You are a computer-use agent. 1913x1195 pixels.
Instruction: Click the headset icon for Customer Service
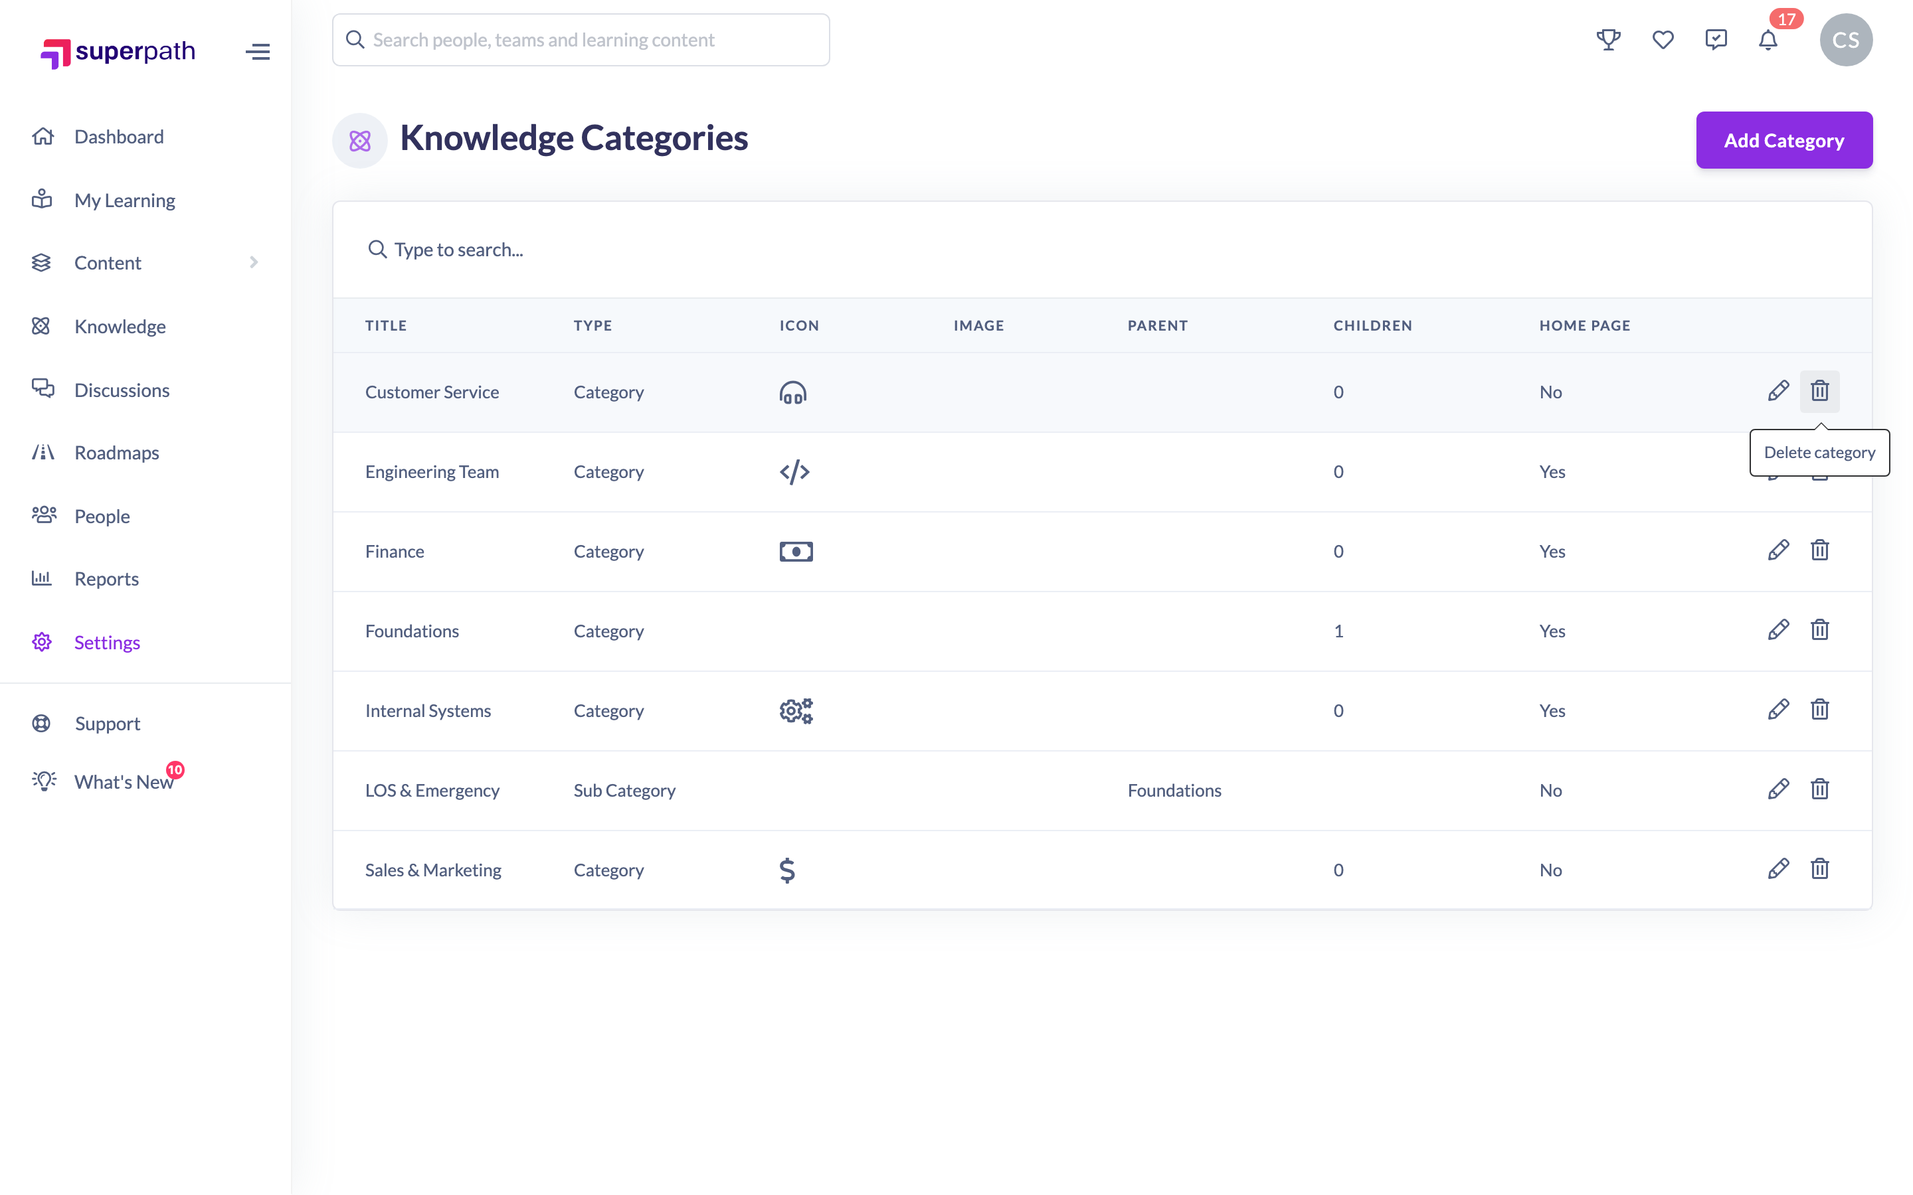793,392
